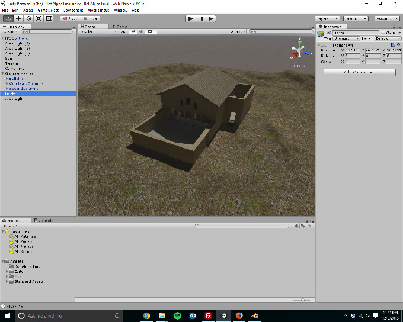The height and width of the screenshot is (322, 403).
Task: Select All Prefabs favorite search
Action: pyautogui.click(x=24, y=246)
